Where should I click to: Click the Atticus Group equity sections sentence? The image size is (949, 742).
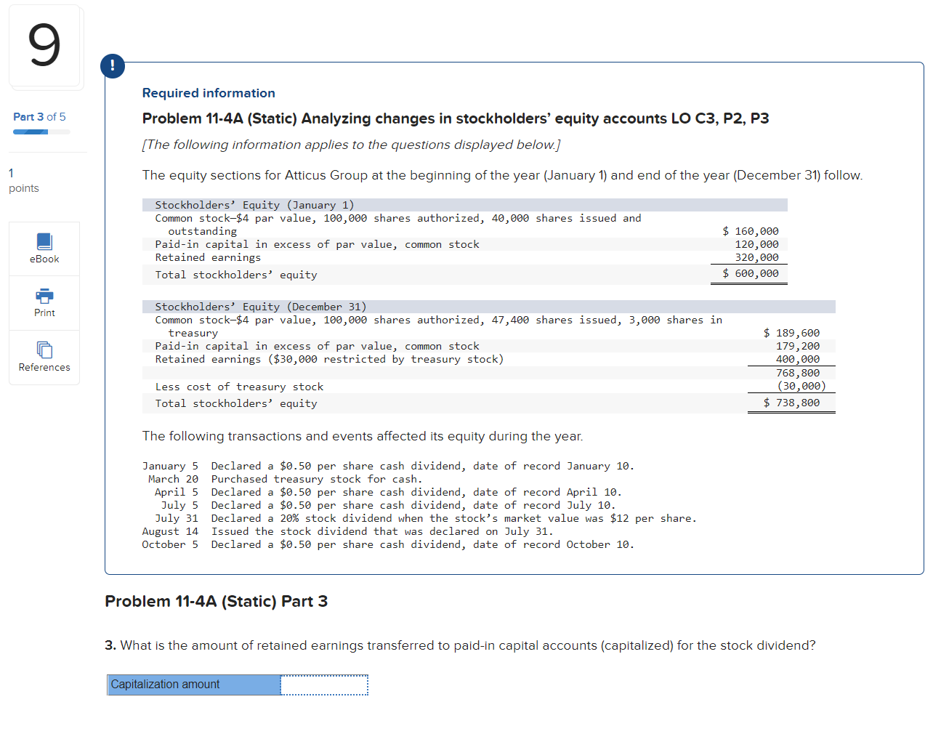(x=503, y=175)
